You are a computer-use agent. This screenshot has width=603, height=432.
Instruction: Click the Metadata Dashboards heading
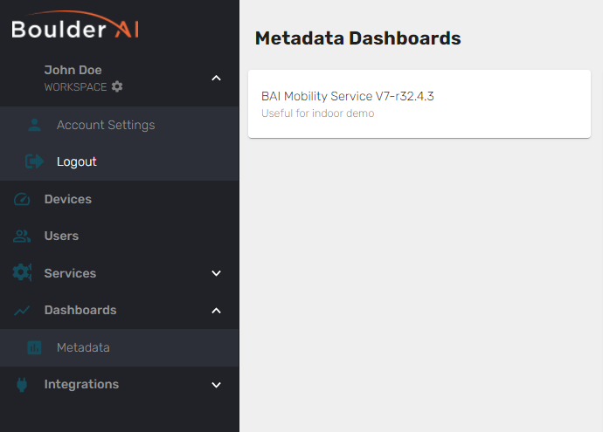[x=357, y=38]
